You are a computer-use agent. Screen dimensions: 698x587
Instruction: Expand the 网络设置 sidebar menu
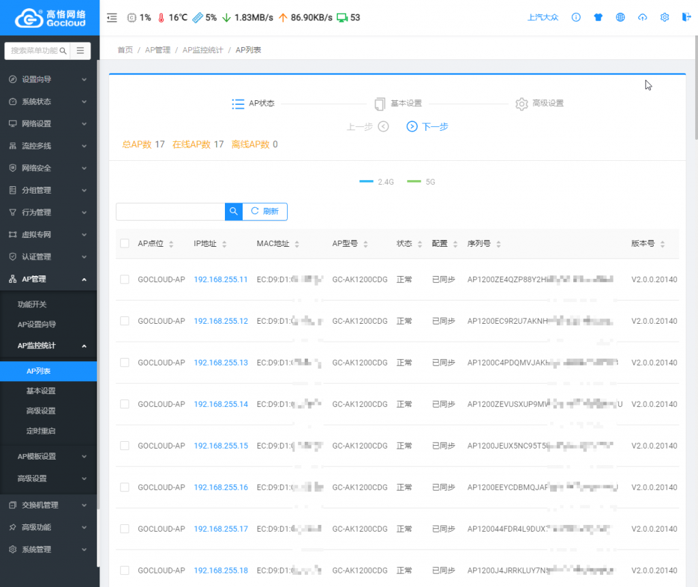[49, 123]
